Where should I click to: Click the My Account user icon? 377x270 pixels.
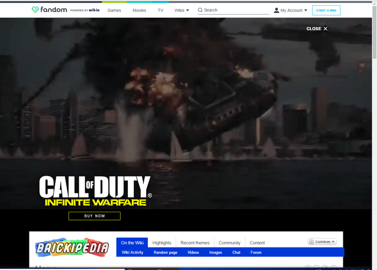pyautogui.click(x=276, y=11)
